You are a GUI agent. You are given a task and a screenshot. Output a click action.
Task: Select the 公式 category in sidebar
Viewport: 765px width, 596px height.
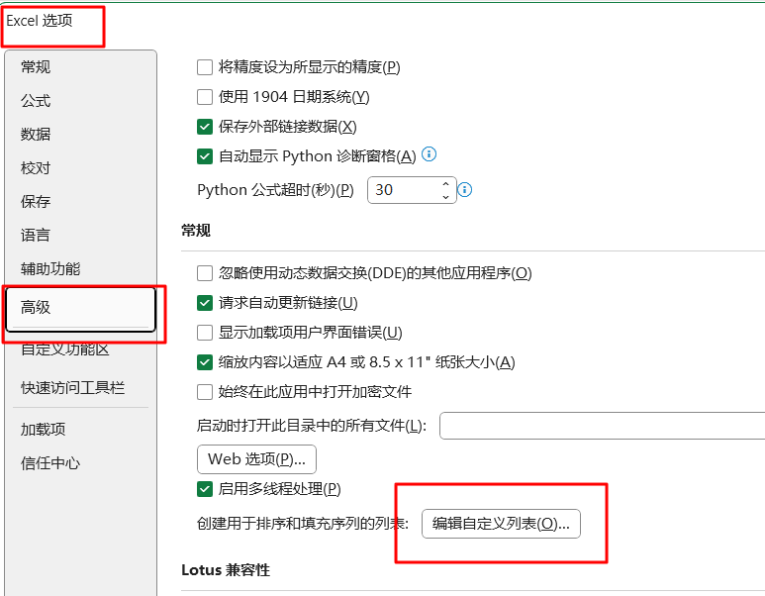pos(35,101)
